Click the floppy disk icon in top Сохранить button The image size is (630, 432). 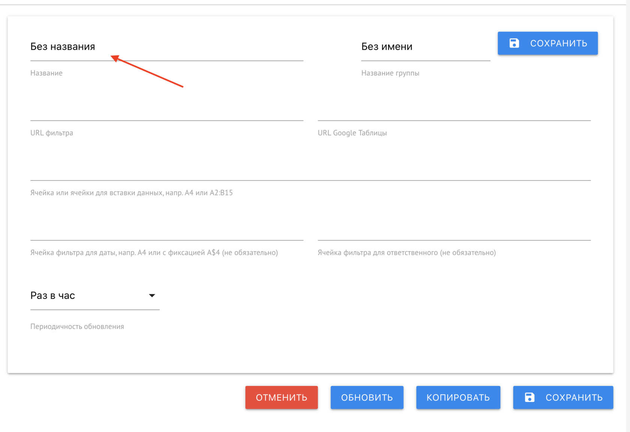tap(514, 43)
